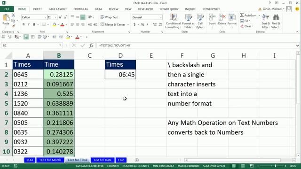Toggle Wrap Text
Image resolution: width=301 pixels, height=169 pixels.
pos(109,17)
